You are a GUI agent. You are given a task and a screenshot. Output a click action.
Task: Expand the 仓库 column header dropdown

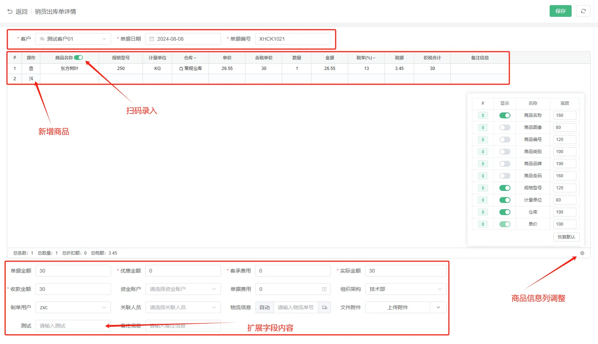tap(195, 58)
